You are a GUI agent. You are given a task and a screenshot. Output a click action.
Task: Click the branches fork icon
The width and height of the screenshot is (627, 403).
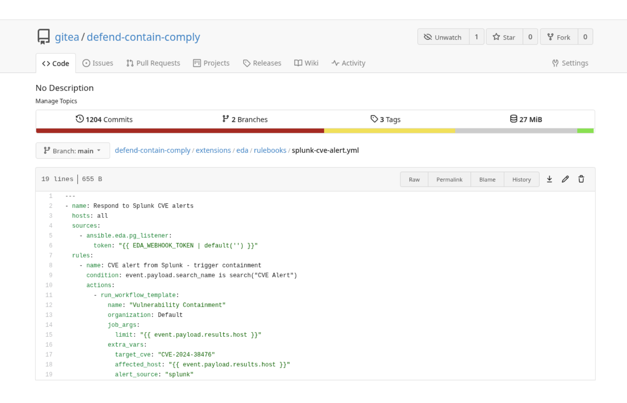pos(225,119)
